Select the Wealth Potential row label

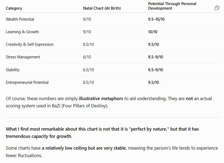click(x=20, y=19)
